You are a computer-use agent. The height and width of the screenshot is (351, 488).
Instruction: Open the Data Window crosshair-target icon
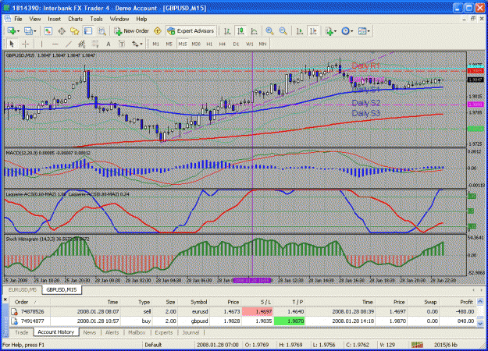tap(62, 31)
